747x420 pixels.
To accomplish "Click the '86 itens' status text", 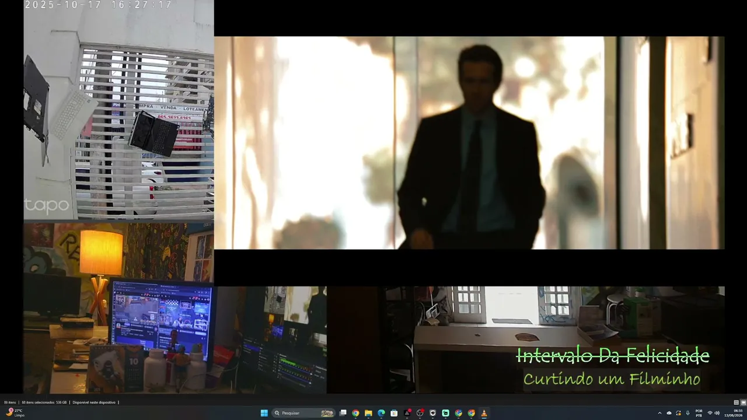I will [x=10, y=402].
